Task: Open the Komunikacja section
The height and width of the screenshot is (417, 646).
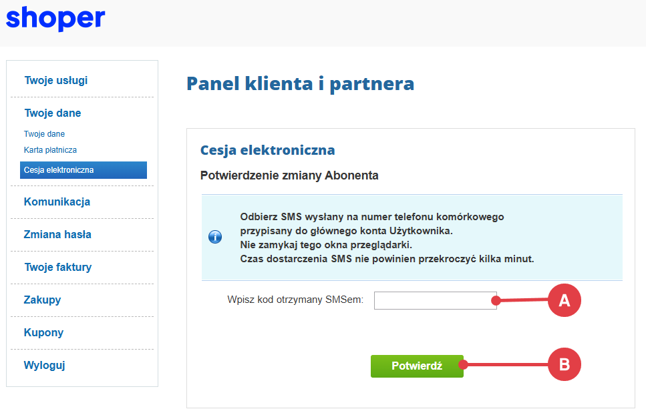Action: (x=57, y=202)
